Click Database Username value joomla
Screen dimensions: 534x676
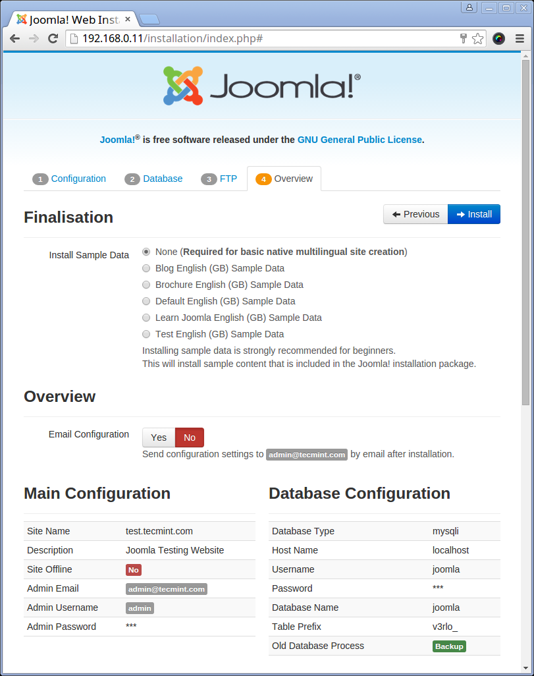[446, 569]
